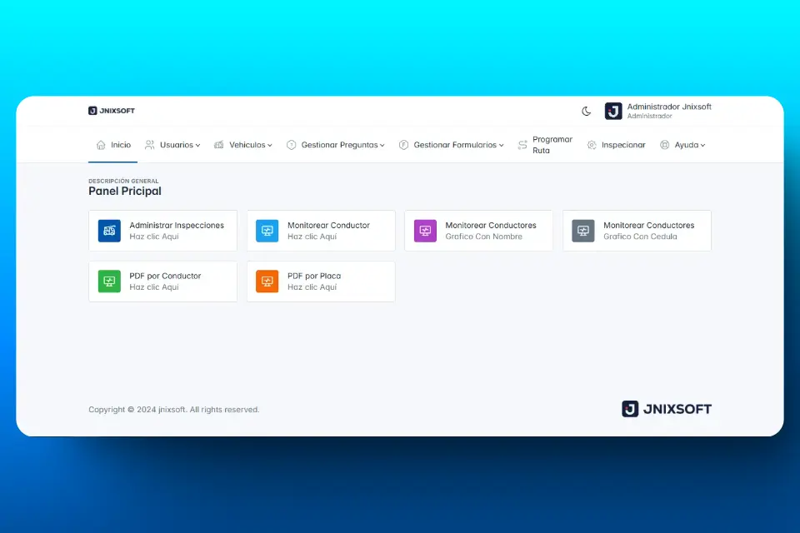Click the JNIXSOFT logo in the header

point(111,110)
